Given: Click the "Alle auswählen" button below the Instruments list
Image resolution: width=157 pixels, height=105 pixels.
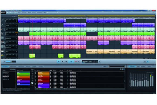Looking at the screenshot, I should (x=24, y=89).
